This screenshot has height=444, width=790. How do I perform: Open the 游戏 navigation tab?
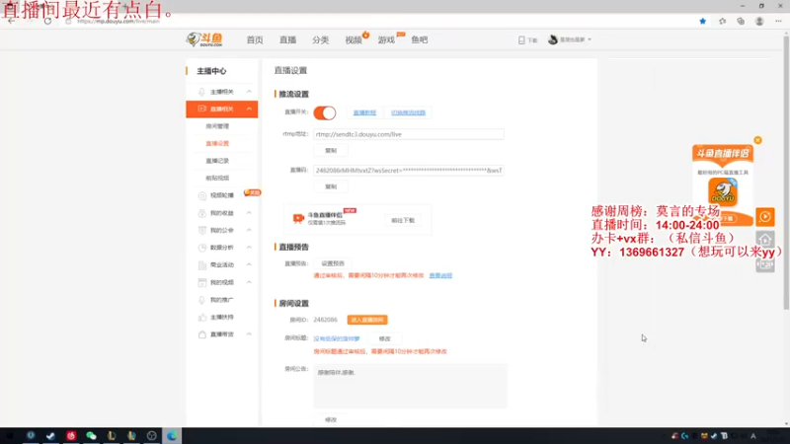pos(386,39)
